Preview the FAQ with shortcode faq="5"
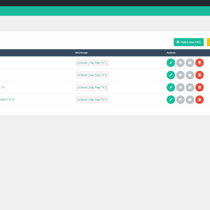210x210 pixels. 180,100
